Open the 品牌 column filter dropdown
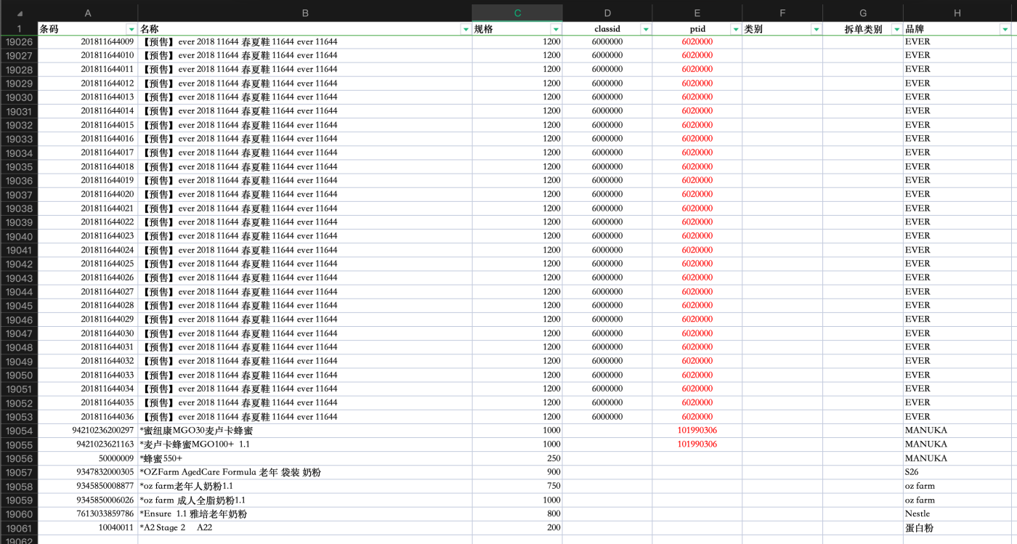This screenshot has height=544, width=1017. [1005, 29]
